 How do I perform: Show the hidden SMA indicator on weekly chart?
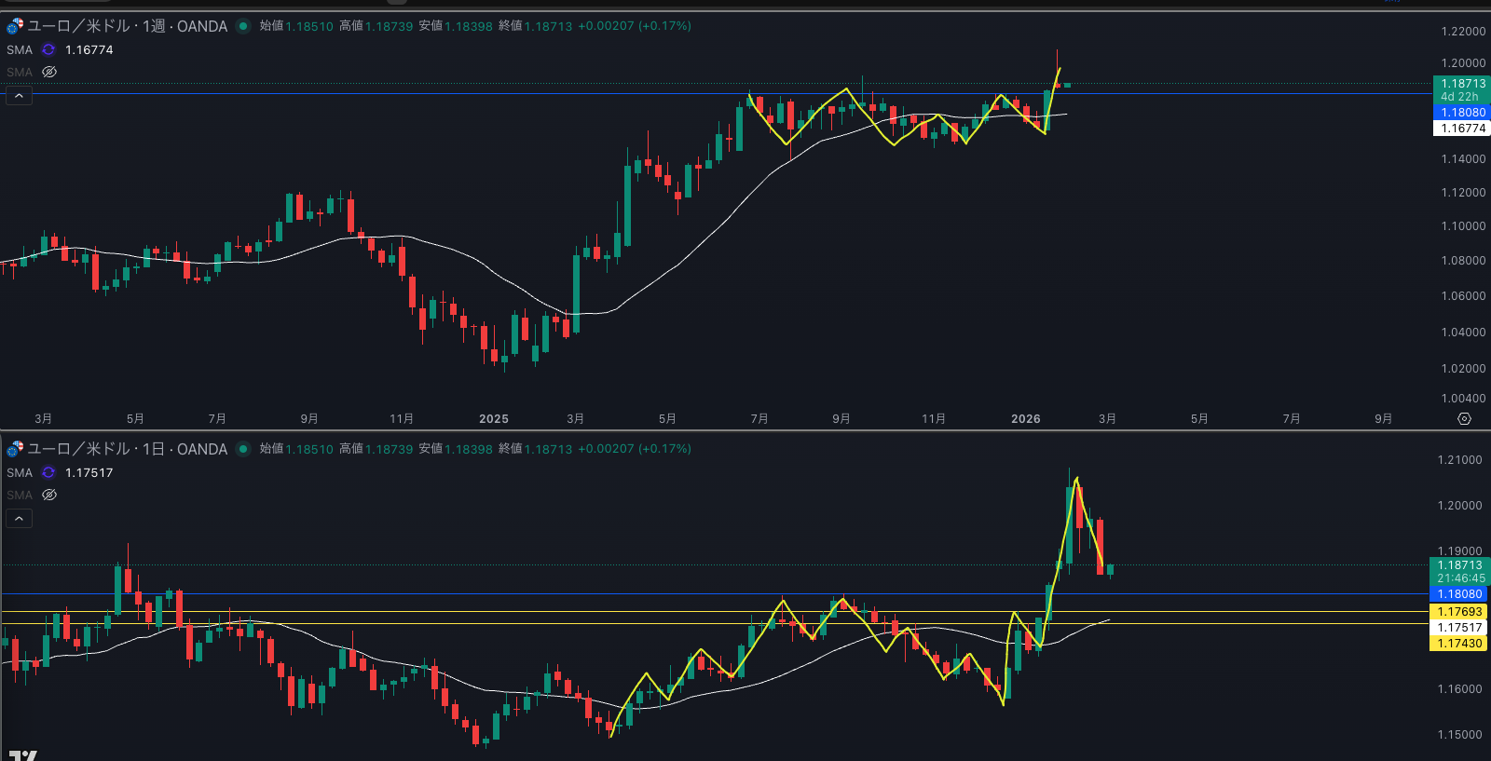pos(49,73)
